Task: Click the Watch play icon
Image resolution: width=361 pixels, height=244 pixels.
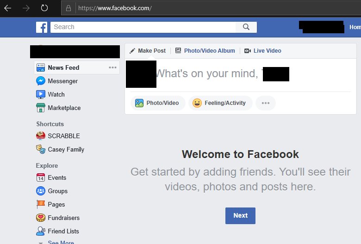Action: [41, 94]
